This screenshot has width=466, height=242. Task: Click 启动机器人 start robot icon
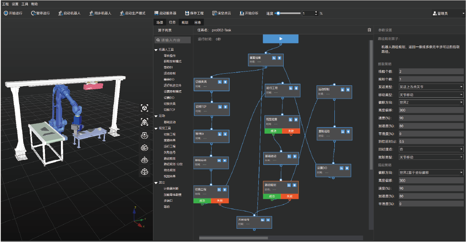coord(60,13)
